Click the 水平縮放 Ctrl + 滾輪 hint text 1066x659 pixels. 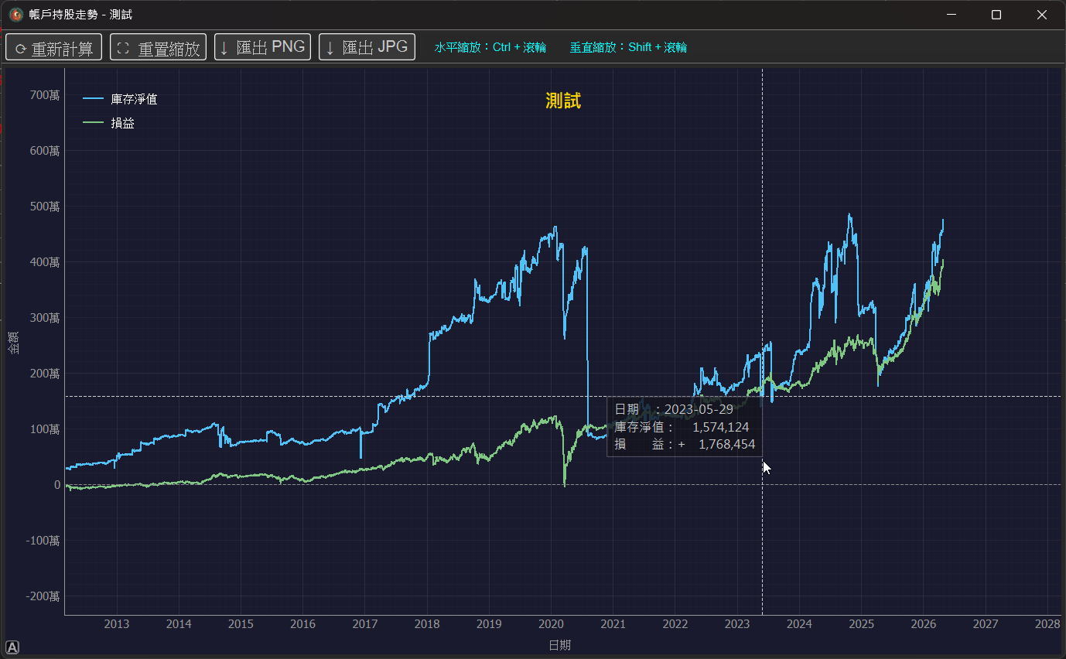point(490,47)
